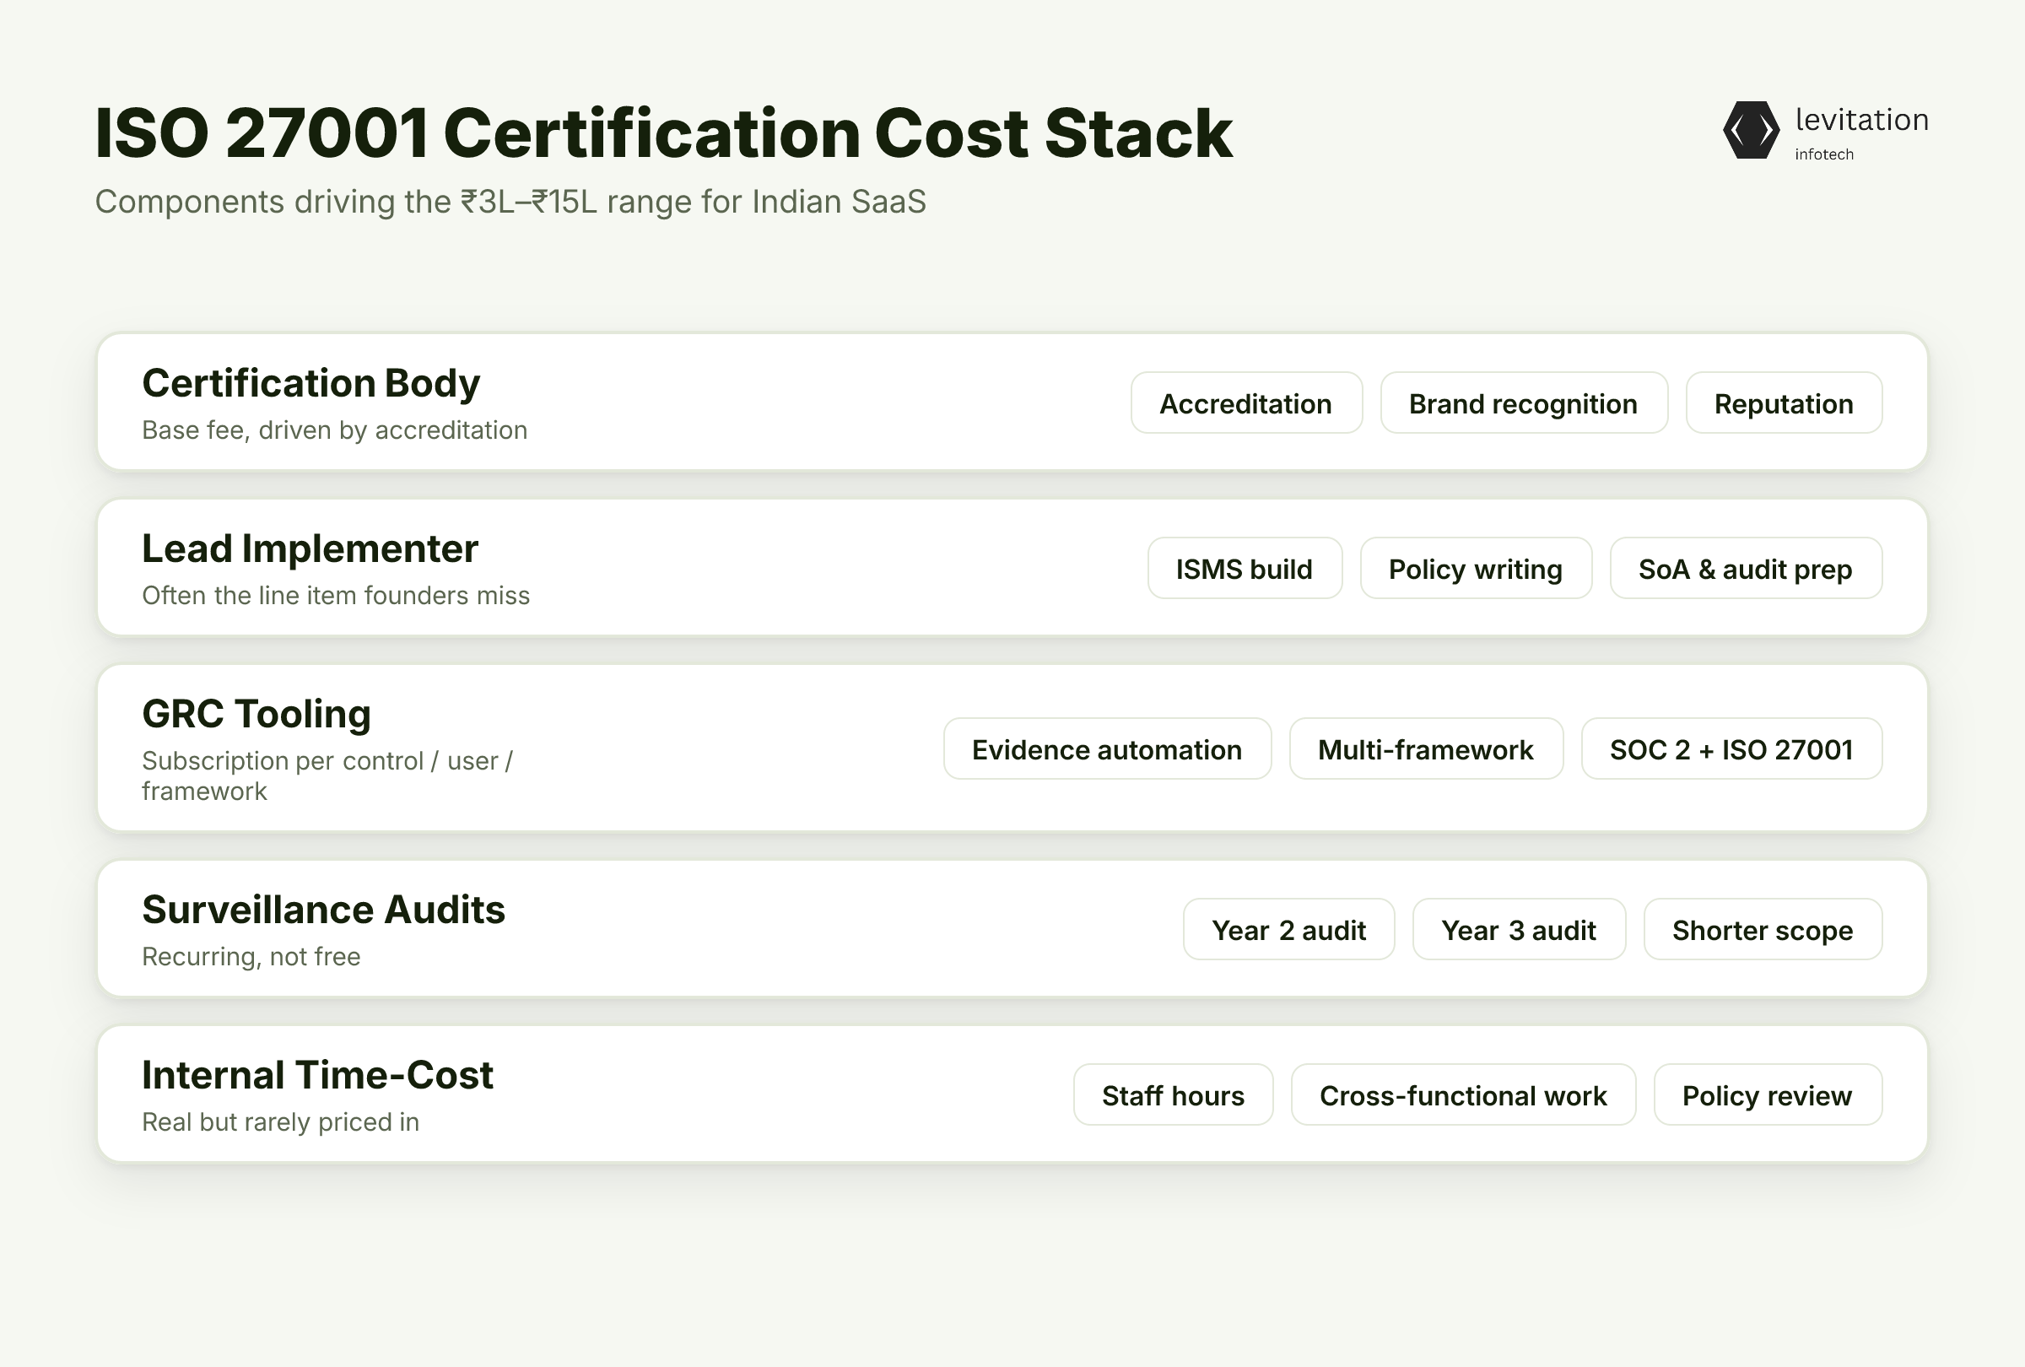Click the 'levitation' brand name text
Image resolution: width=2025 pixels, height=1367 pixels.
point(1861,119)
